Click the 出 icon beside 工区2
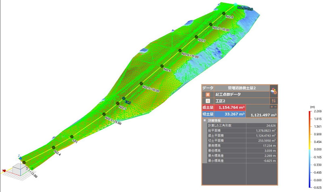The height and width of the screenshot is (192, 323). point(208,101)
